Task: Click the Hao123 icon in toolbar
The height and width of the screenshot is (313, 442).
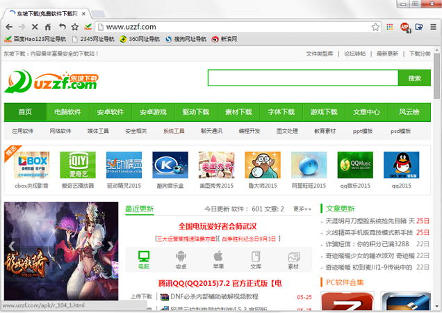Action: 88,27
